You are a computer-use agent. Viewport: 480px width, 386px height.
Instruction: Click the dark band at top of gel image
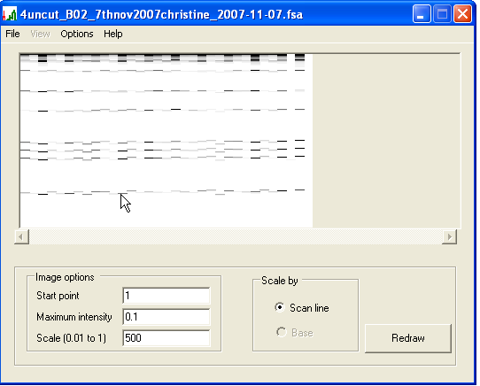162,58
